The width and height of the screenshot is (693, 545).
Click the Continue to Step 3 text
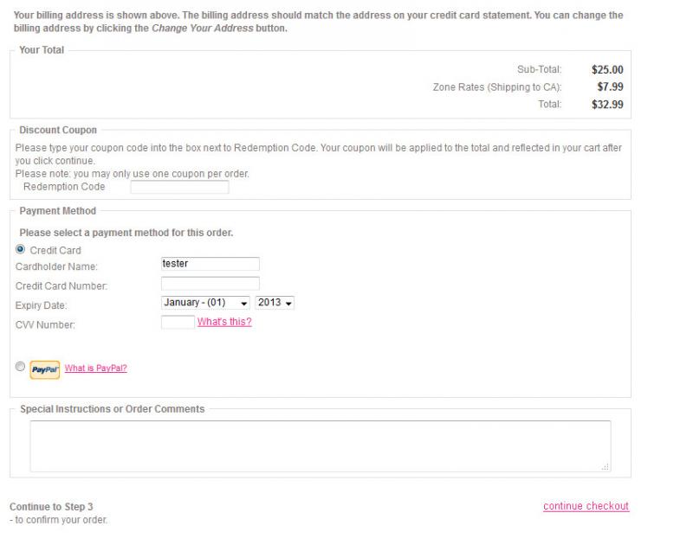[51, 507]
